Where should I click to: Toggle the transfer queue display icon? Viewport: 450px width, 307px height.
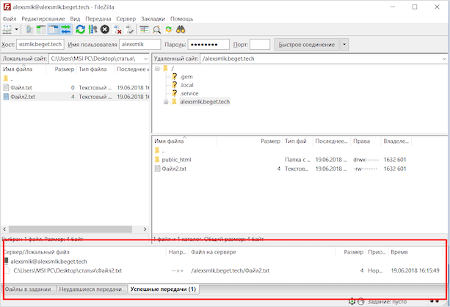tap(65, 29)
